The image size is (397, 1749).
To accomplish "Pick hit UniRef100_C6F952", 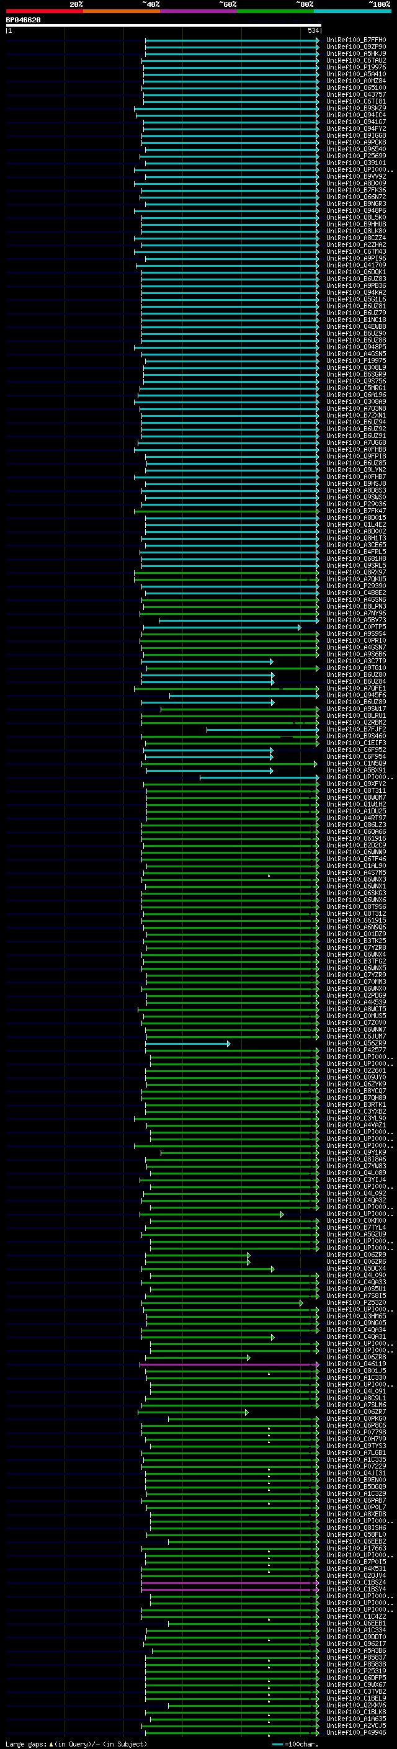I will click(x=356, y=750).
